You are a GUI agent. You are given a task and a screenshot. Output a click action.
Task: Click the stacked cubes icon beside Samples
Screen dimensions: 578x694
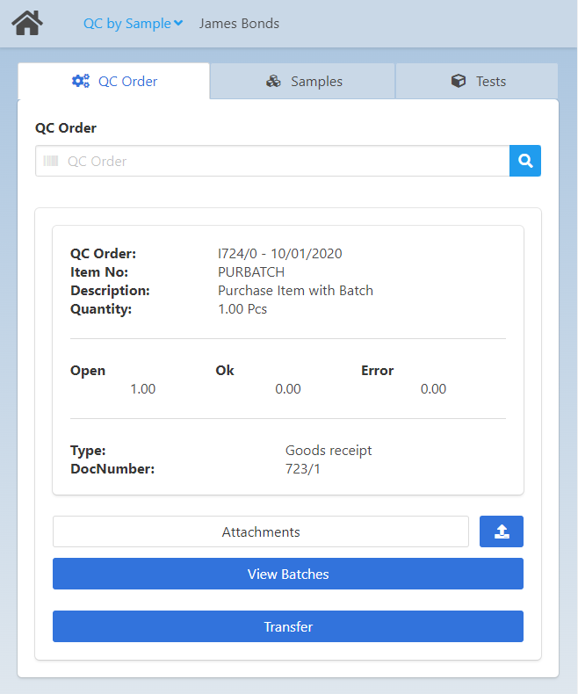tap(274, 82)
